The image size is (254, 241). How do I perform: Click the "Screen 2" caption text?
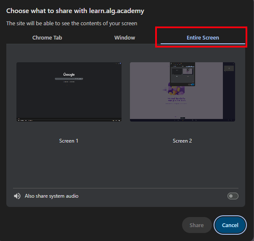(x=182, y=141)
